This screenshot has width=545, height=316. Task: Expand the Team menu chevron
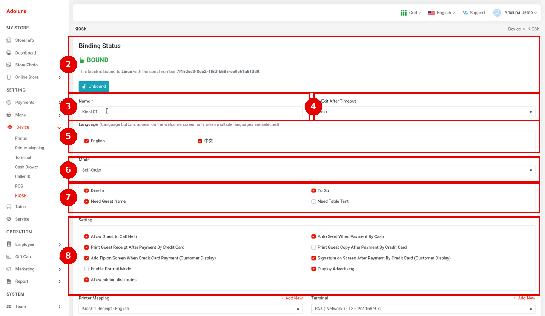(60, 307)
